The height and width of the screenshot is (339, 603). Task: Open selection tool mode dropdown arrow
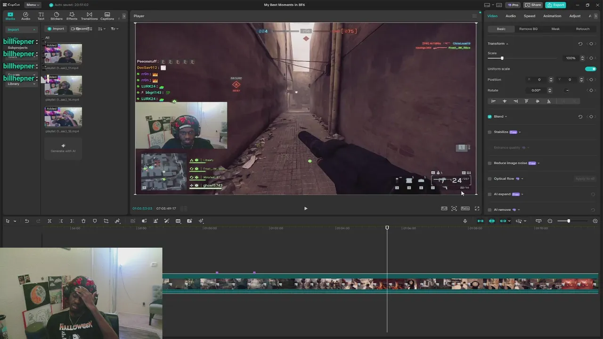tap(15, 221)
